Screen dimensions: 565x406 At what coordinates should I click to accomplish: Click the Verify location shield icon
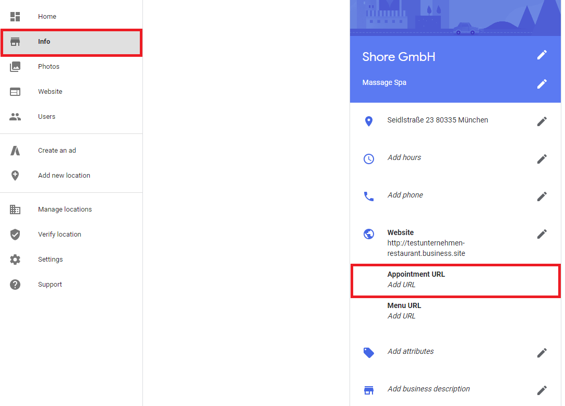[15, 235]
